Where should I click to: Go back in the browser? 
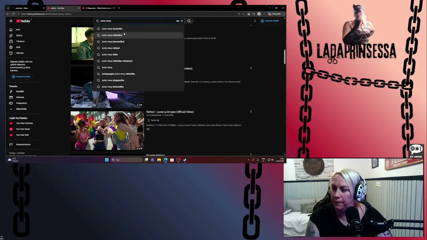click(8, 14)
